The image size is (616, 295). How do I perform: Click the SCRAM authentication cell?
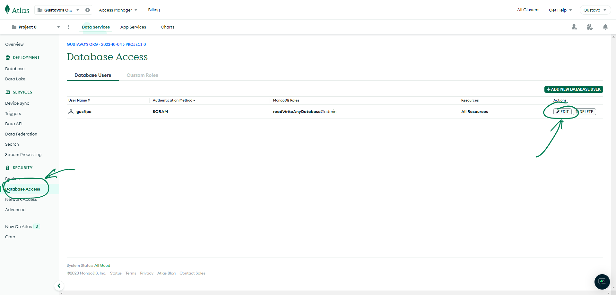(160, 112)
